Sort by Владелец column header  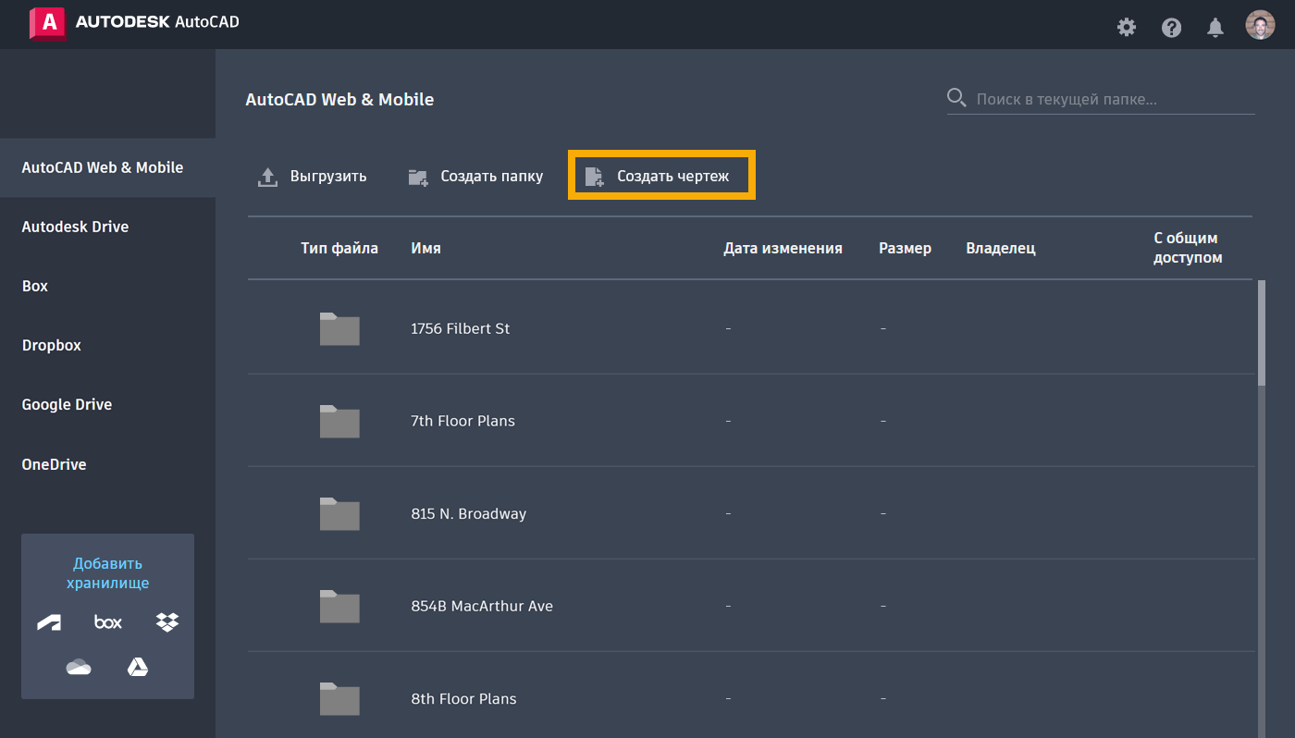click(x=1001, y=248)
